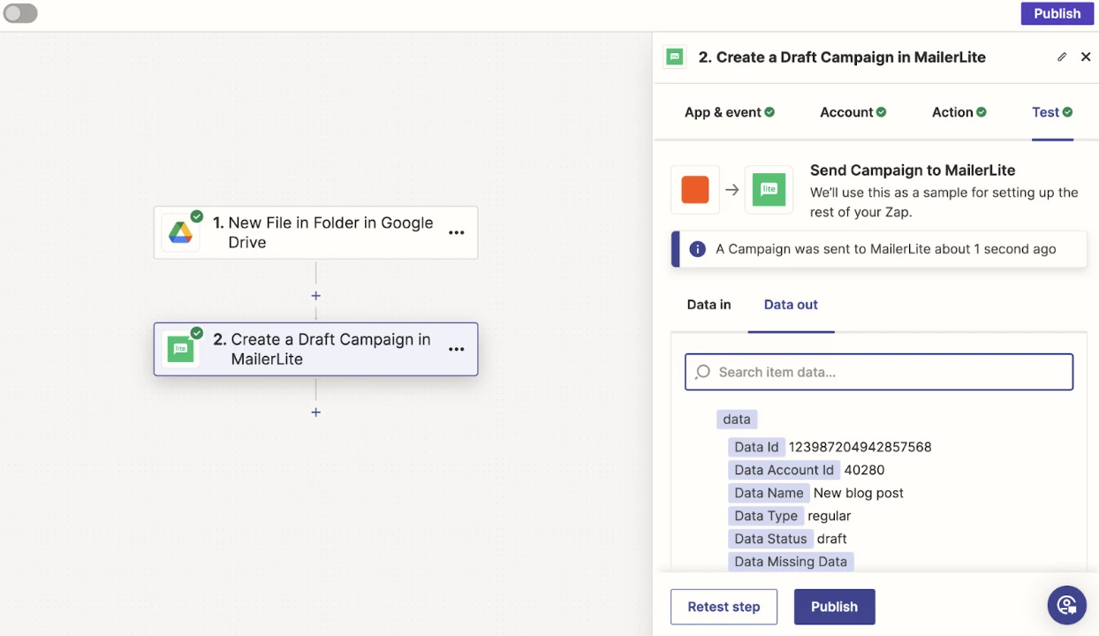Click the info icon in campaign notification
The image size is (1099, 636).
coord(697,249)
